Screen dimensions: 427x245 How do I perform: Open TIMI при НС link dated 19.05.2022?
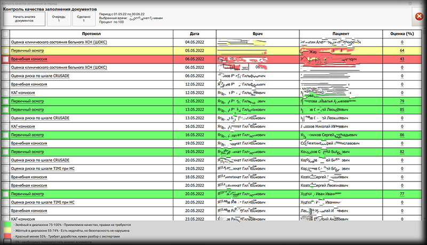click(x=43, y=169)
